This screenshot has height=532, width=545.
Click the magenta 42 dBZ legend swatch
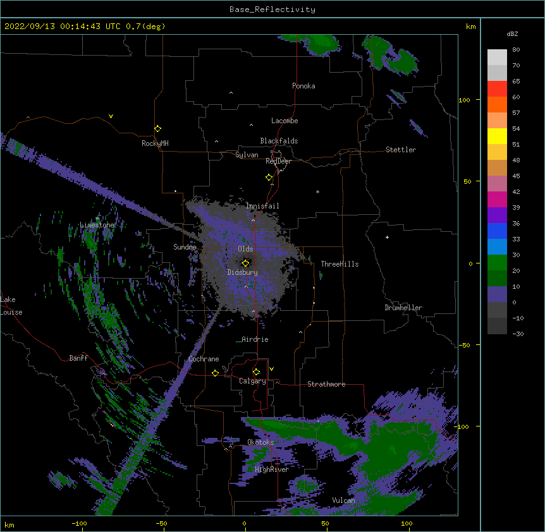coord(497,199)
